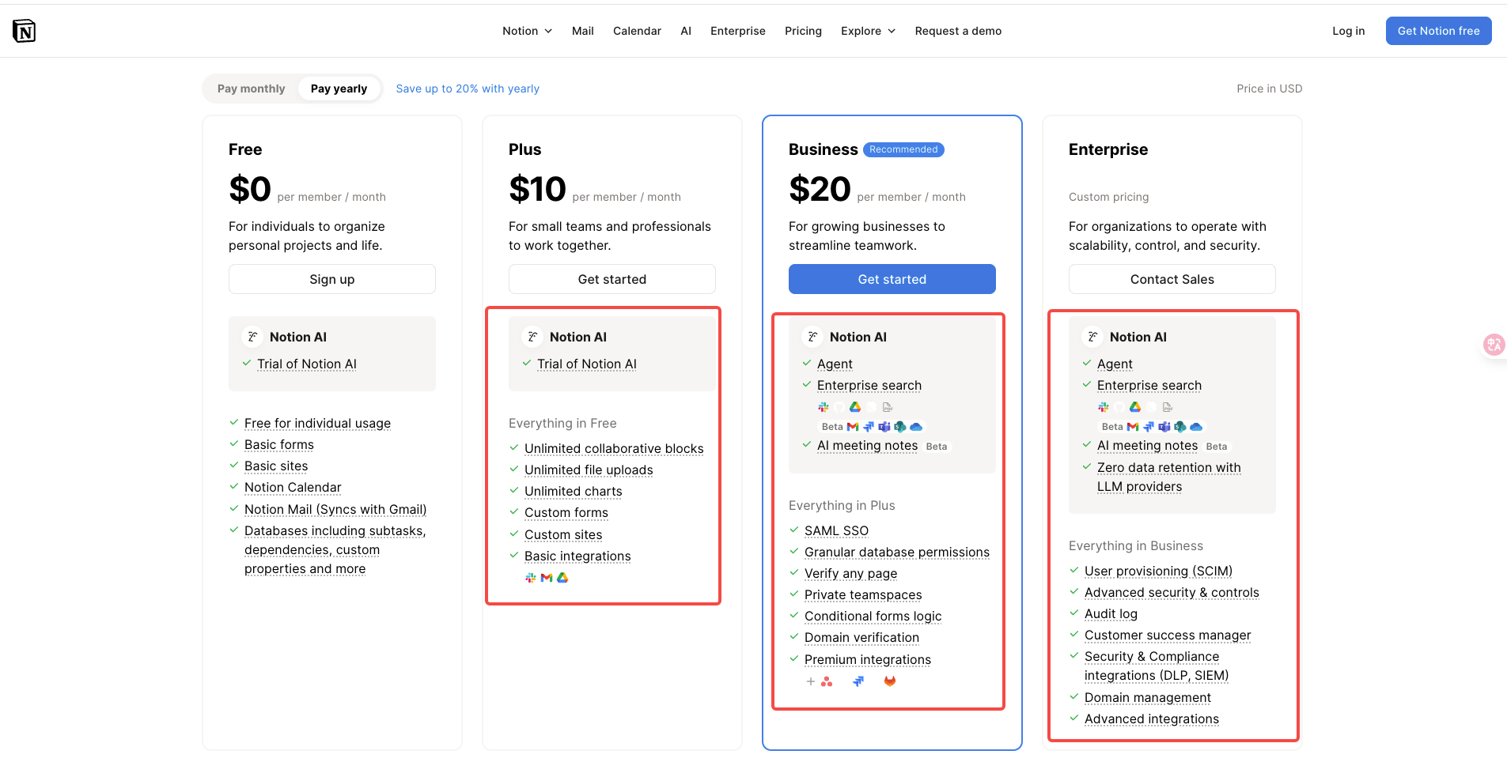Image resolution: width=1507 pixels, height=762 pixels.
Task: Click the Google Drive icon under Business Enterprise search
Action: (x=855, y=407)
